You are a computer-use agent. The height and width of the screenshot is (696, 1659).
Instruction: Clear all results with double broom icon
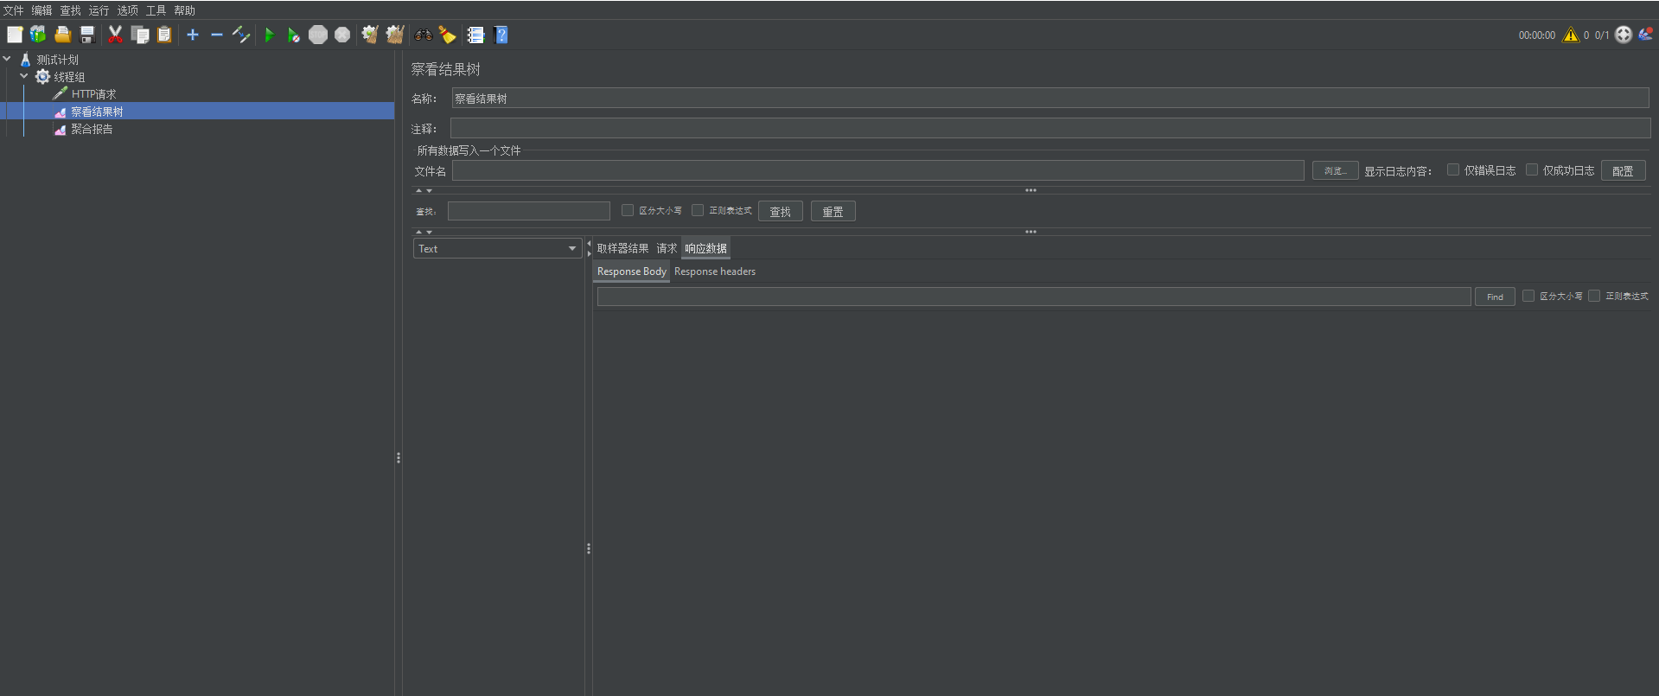395,35
